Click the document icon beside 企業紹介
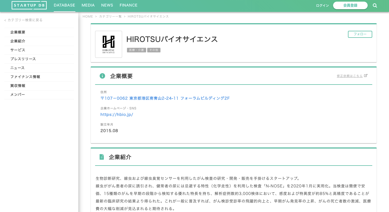 click(x=102, y=157)
